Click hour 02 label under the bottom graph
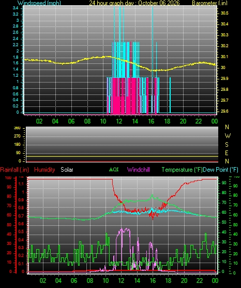Viewport: 241px width, 288px height. [43, 280]
